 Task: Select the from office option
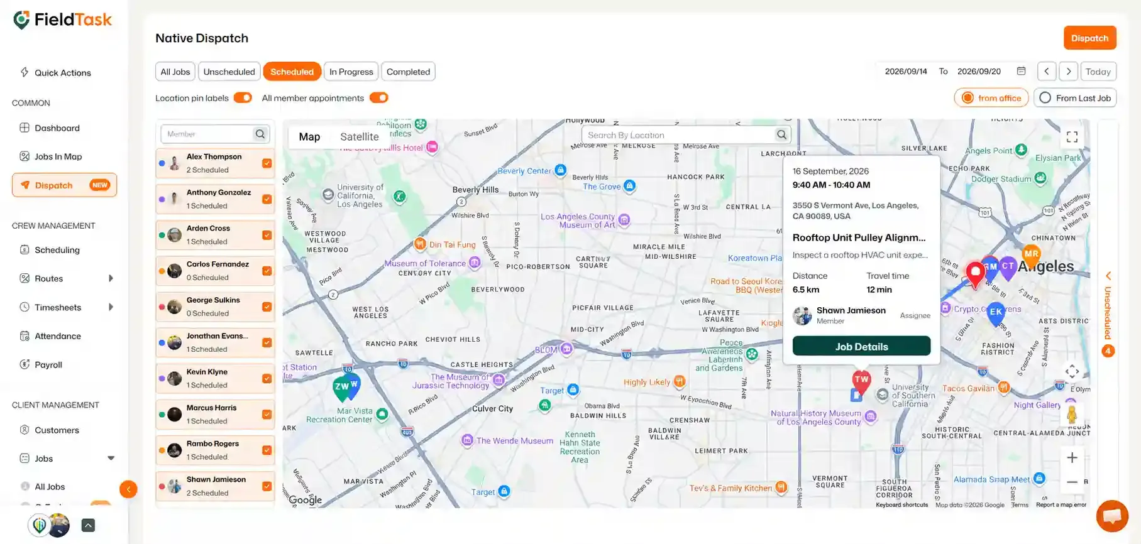[991, 98]
